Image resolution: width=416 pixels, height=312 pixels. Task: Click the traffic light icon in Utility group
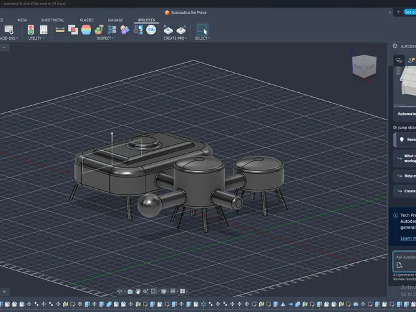click(x=31, y=30)
